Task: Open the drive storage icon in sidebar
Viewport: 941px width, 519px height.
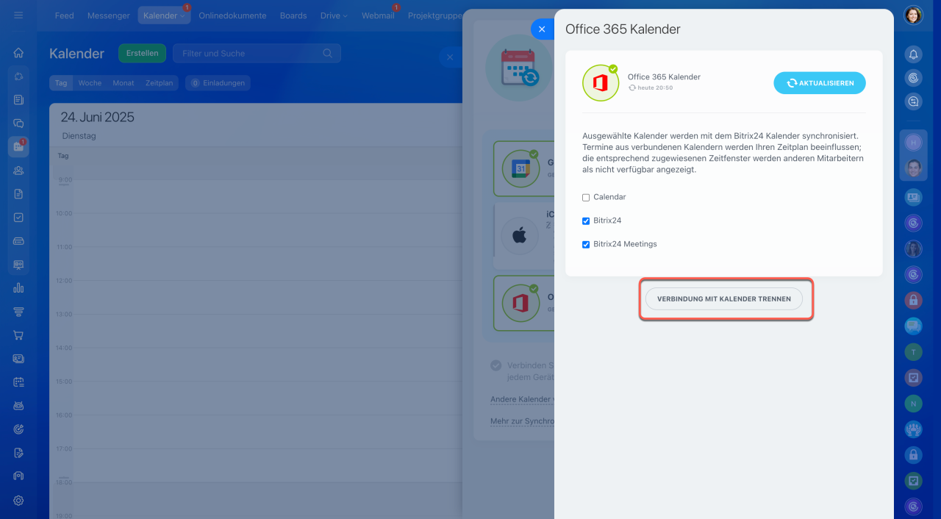Action: coord(18,241)
